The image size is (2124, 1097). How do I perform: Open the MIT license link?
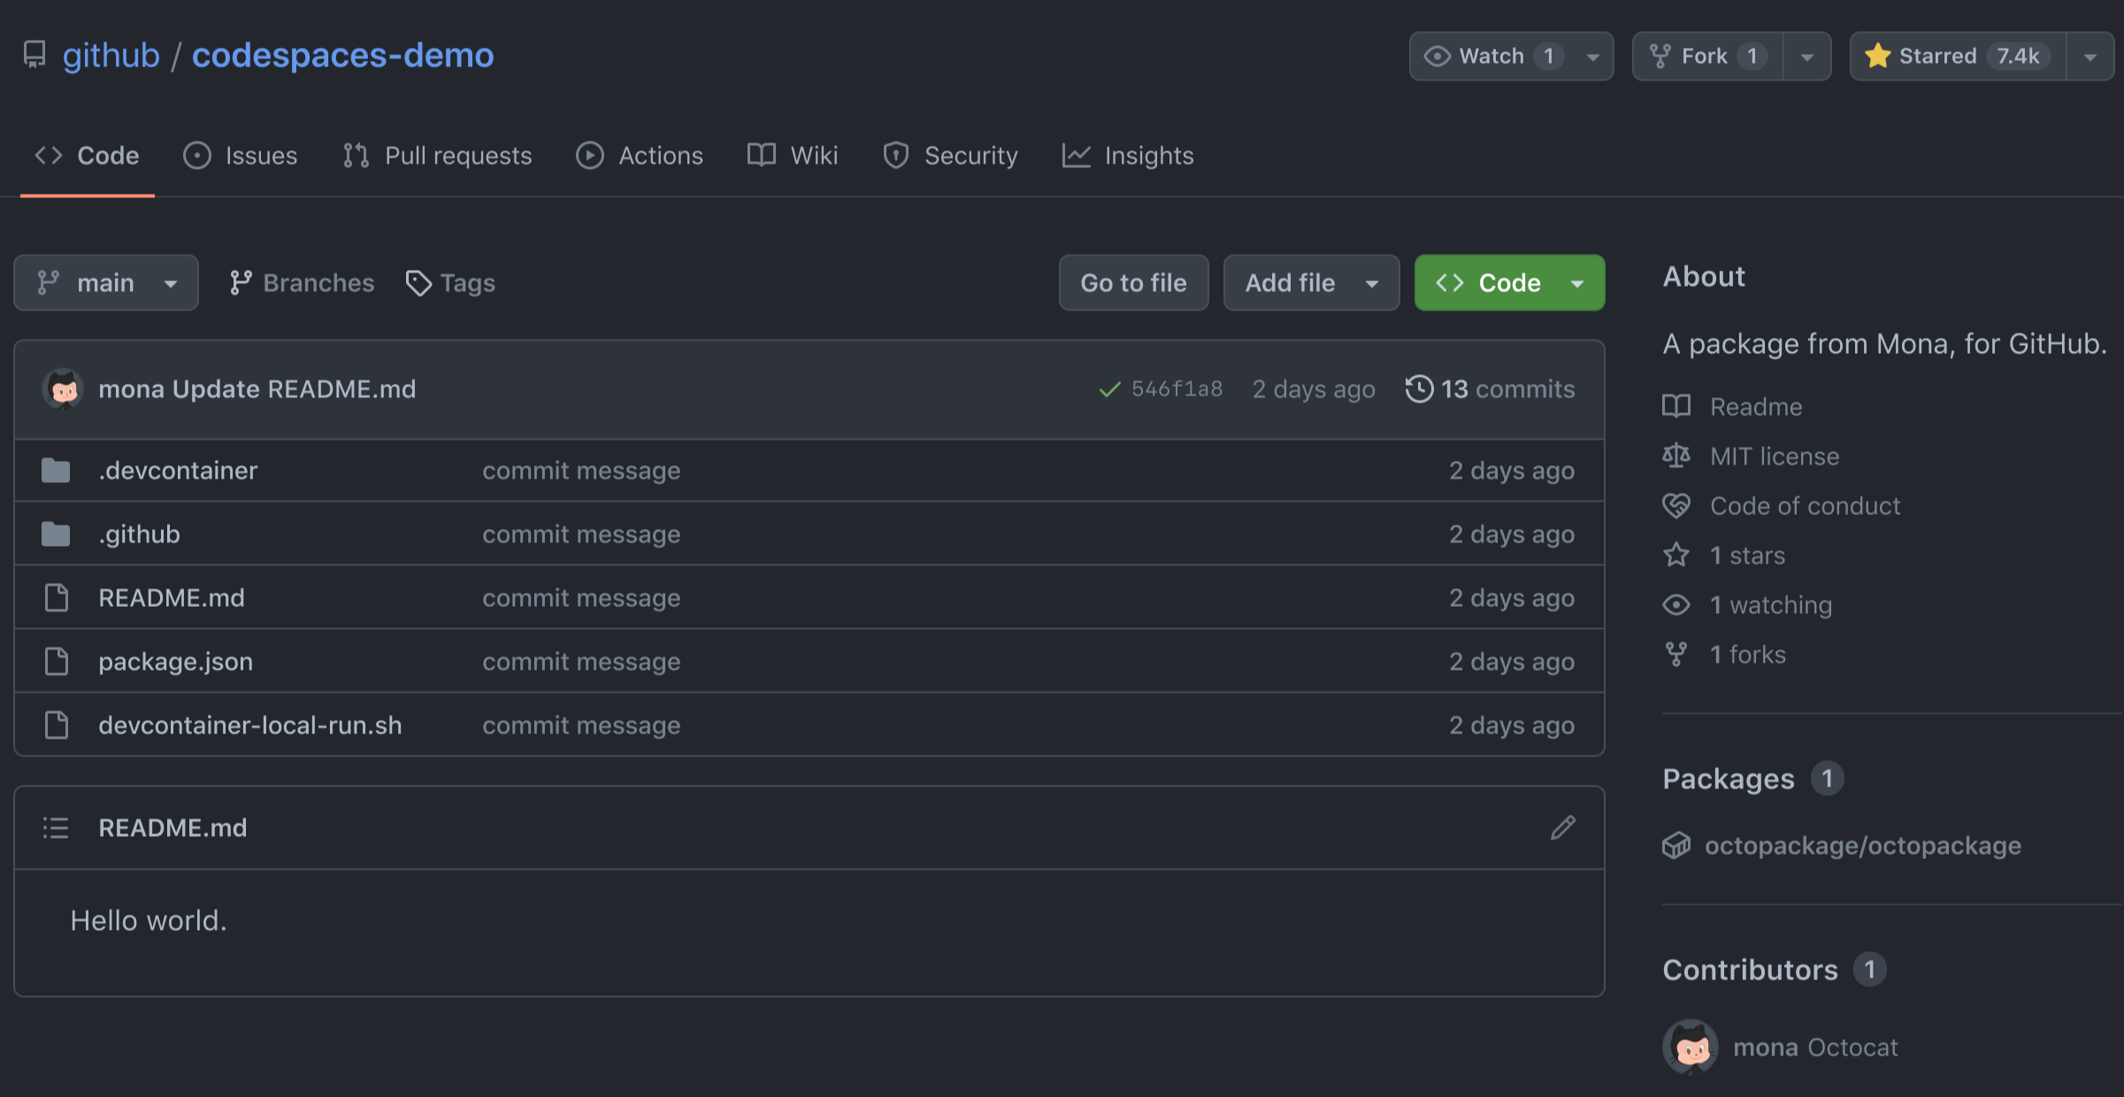(1774, 456)
